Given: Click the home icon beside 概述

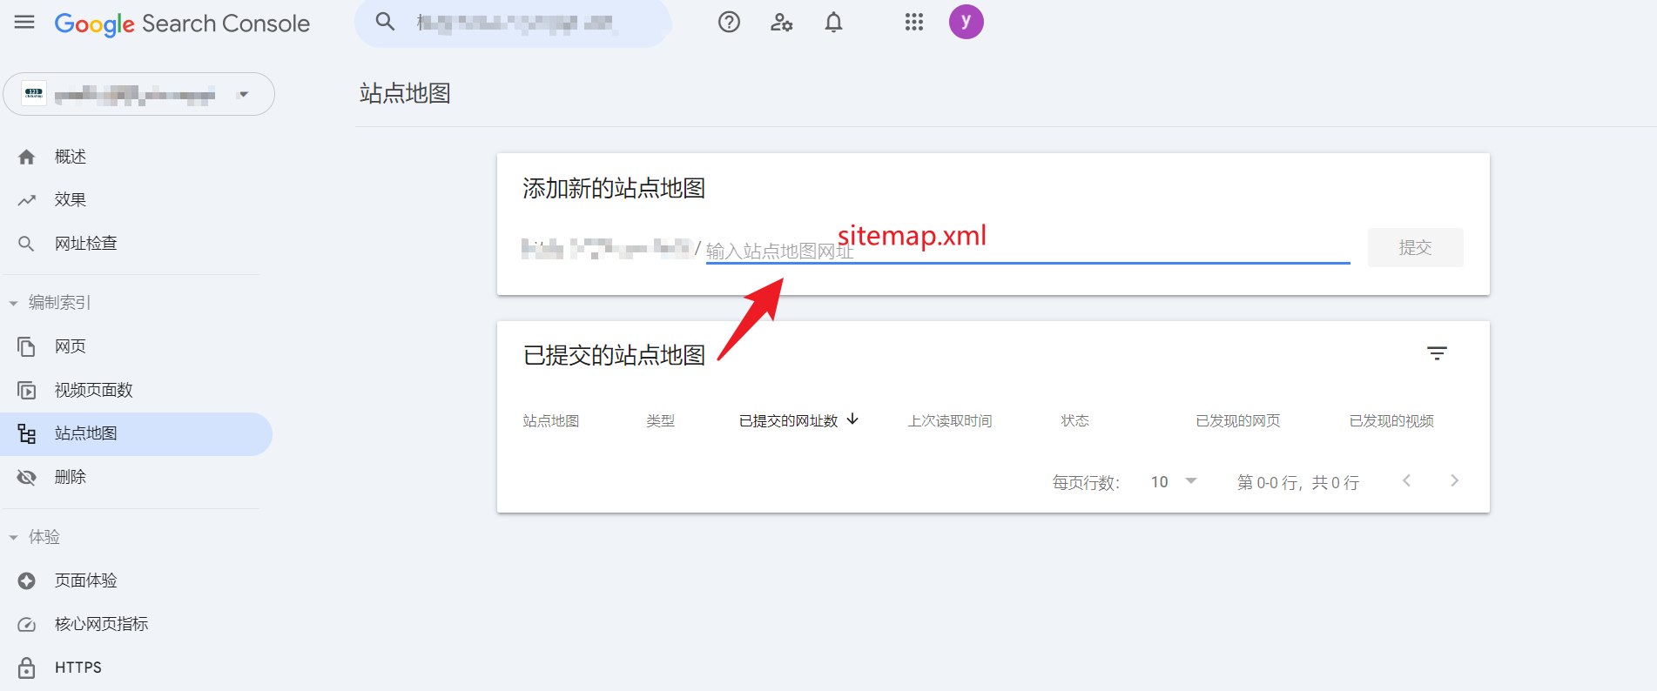Looking at the screenshot, I should coord(27,157).
